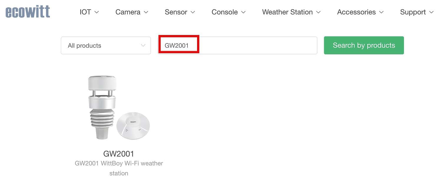
Task: Click the Search by products button
Action: click(364, 45)
